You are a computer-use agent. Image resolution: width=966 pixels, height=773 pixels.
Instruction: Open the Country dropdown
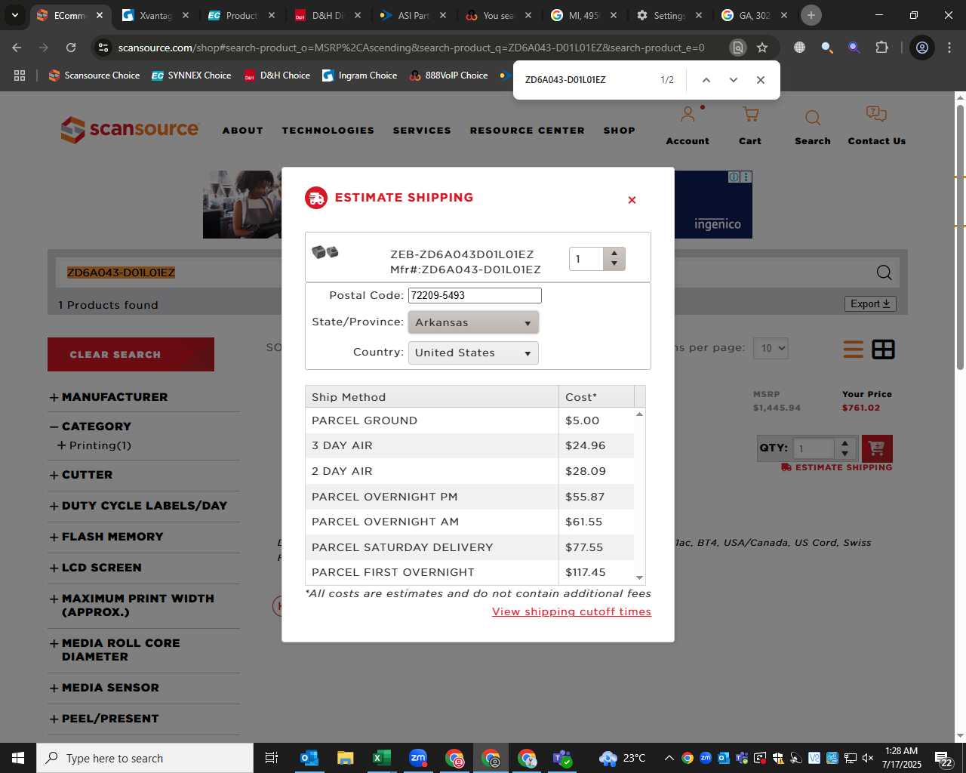pyautogui.click(x=473, y=353)
